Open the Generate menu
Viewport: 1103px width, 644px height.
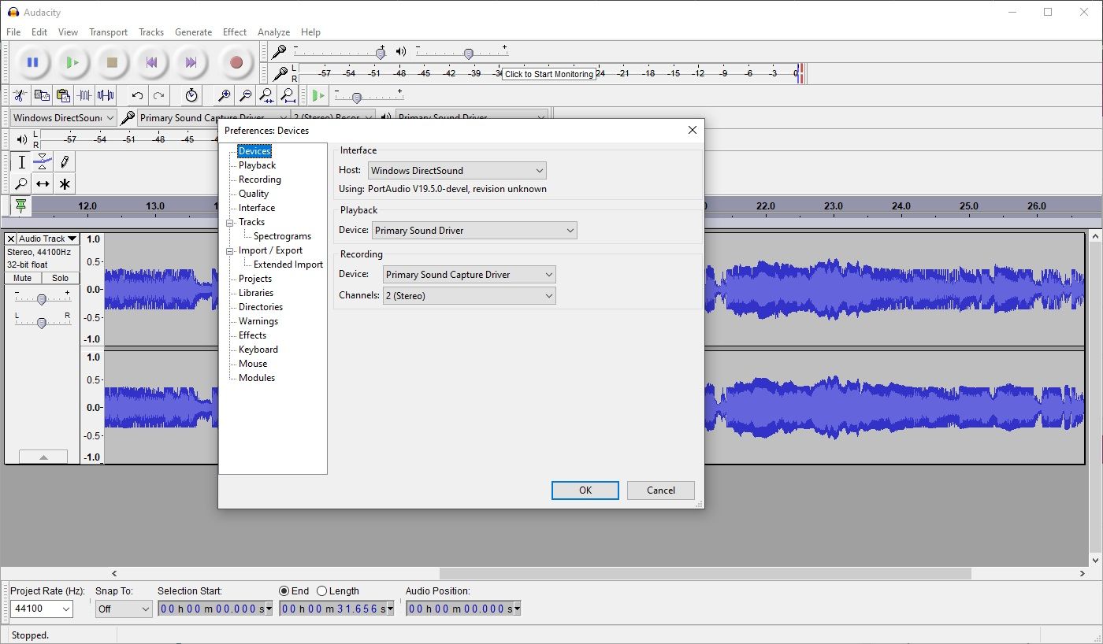(193, 32)
